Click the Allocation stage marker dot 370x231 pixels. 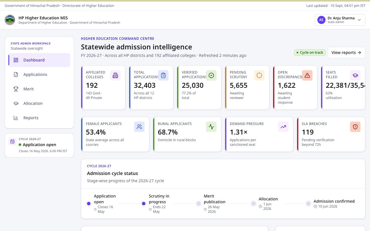pos(254,204)
